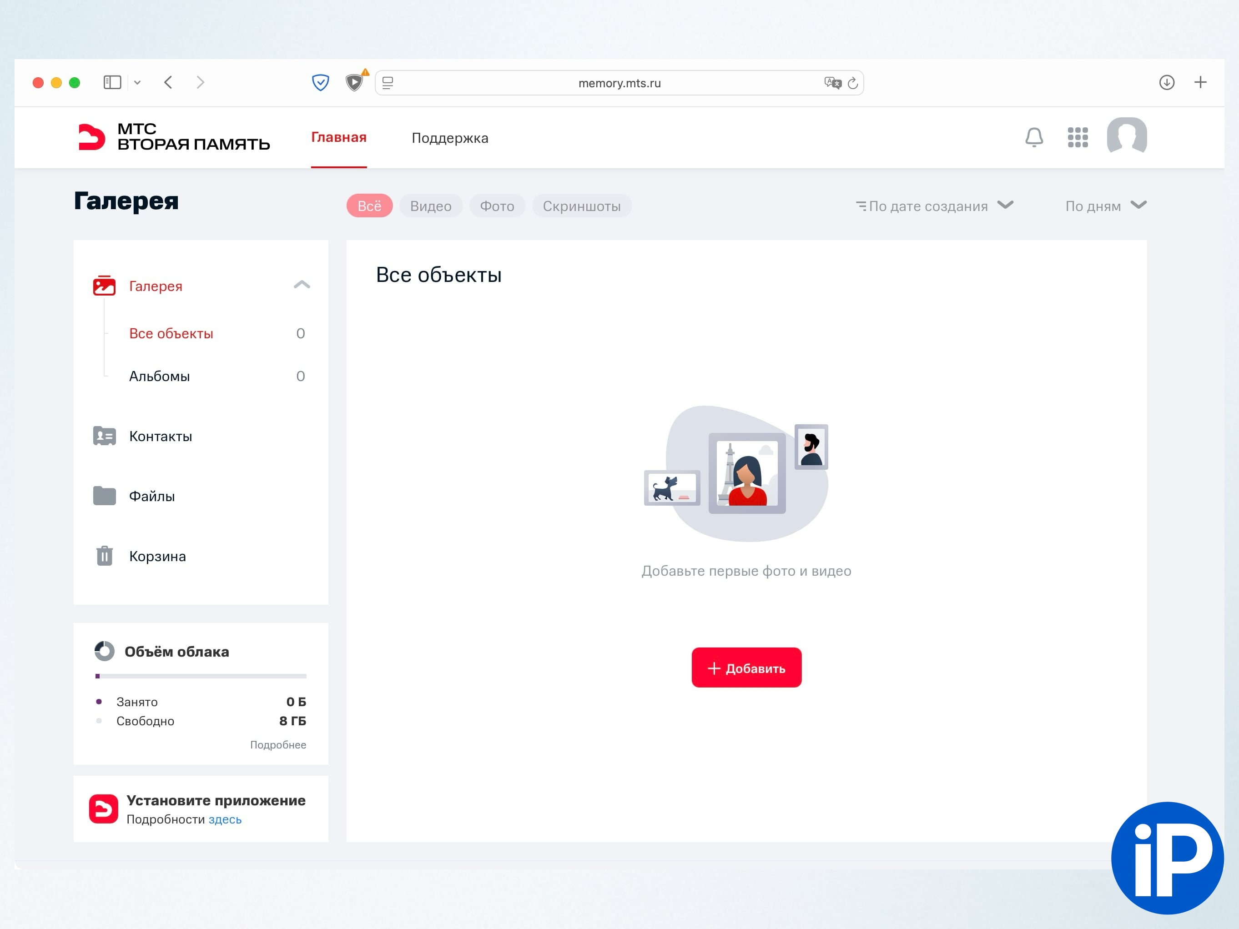
Task: Filter gallery by Фото
Action: tap(497, 206)
